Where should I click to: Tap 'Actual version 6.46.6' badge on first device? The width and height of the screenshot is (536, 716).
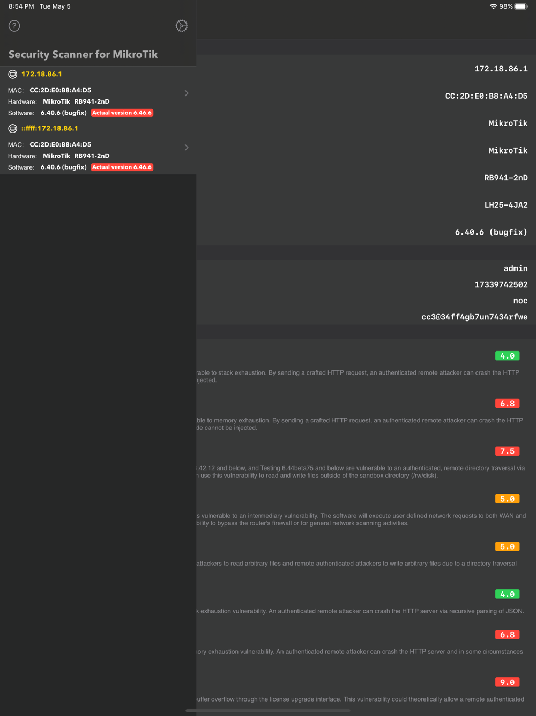click(x=122, y=113)
